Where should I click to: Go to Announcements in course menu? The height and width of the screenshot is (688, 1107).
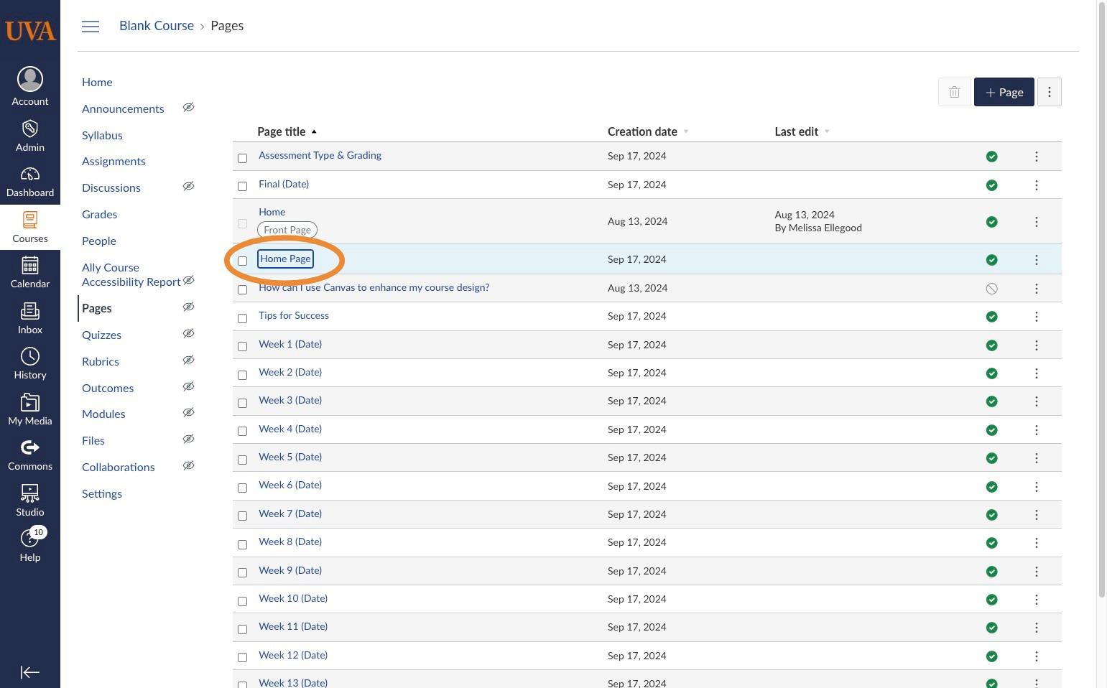tap(123, 108)
